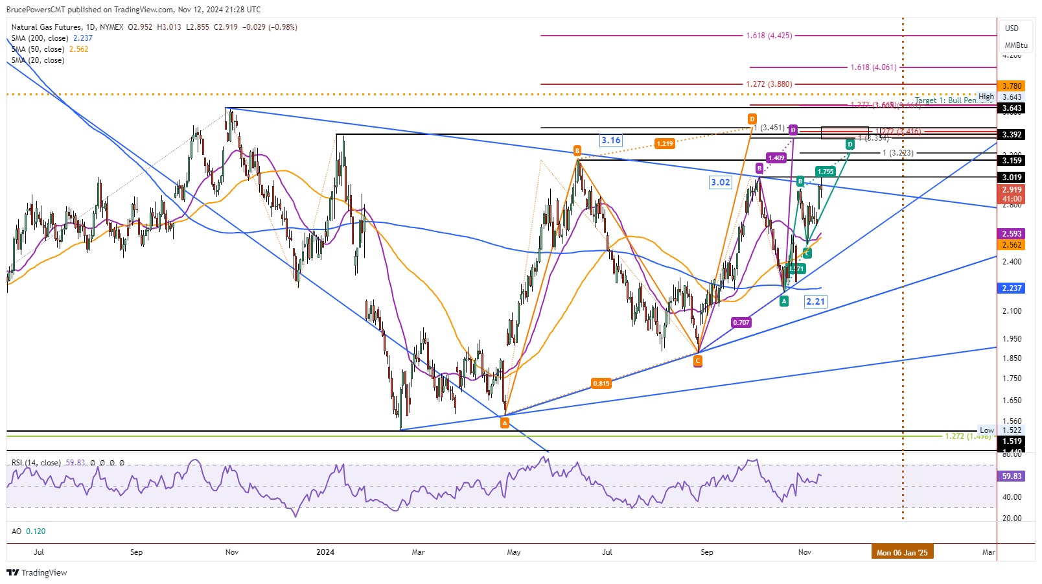
Task: Select the orange B pattern point marker
Action: point(577,150)
